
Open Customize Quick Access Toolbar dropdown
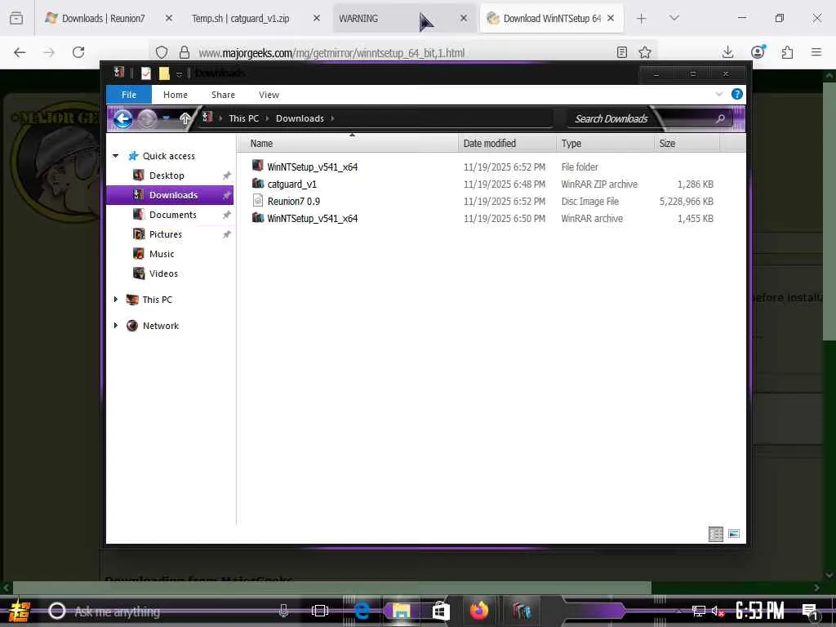(179, 74)
